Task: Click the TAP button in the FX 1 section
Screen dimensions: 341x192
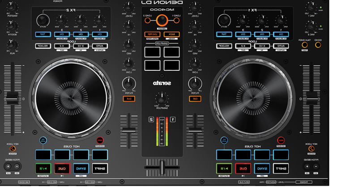Action: click(x=224, y=34)
